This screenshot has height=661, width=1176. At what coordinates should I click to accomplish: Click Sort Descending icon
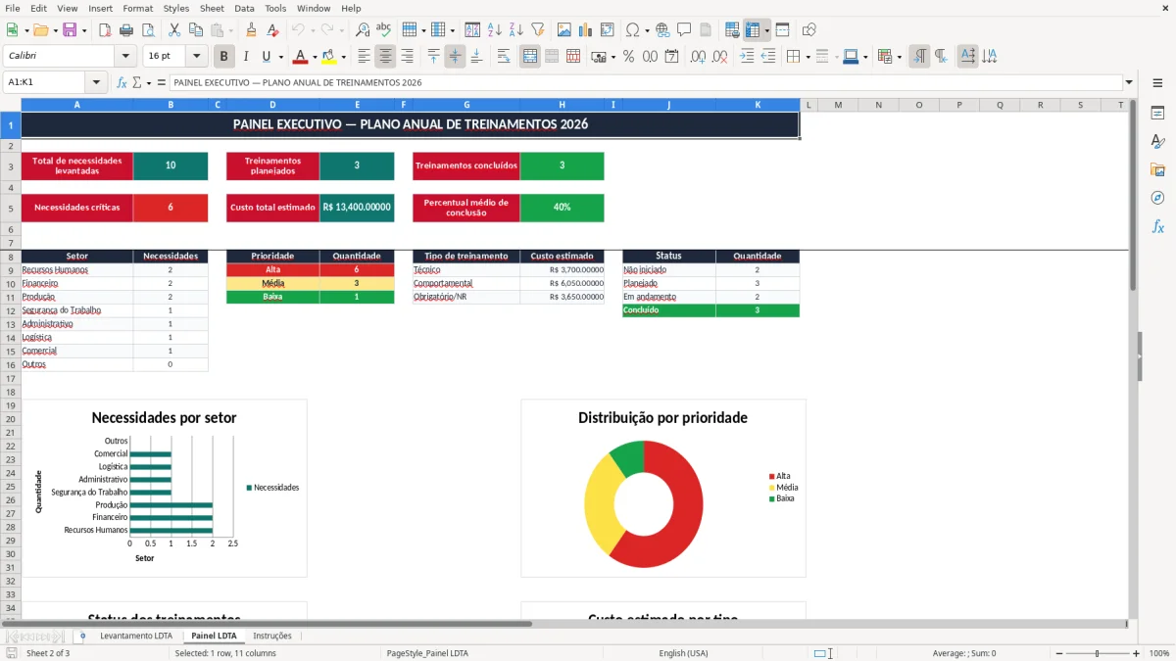515,30
